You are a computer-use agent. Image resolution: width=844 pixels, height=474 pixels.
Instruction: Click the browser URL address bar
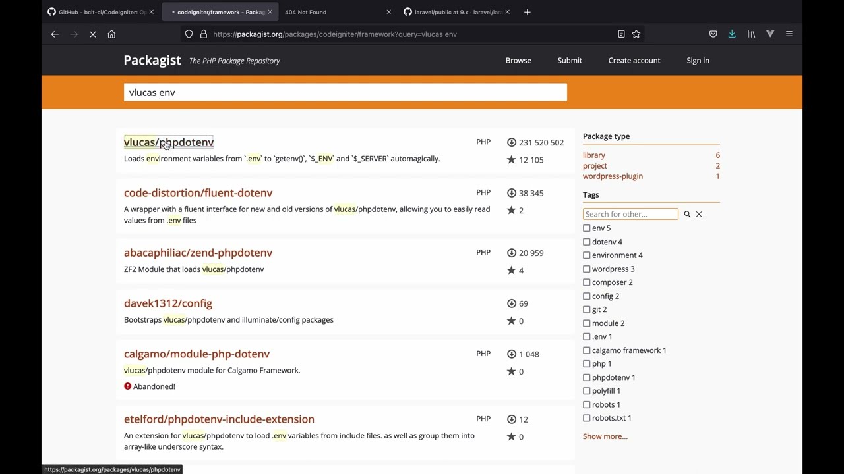(412, 34)
